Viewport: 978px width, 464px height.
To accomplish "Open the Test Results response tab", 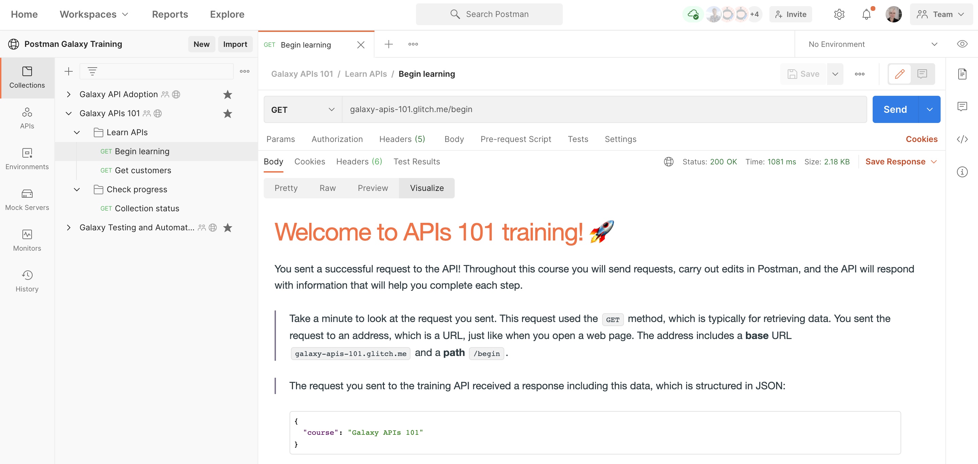I will 417,162.
